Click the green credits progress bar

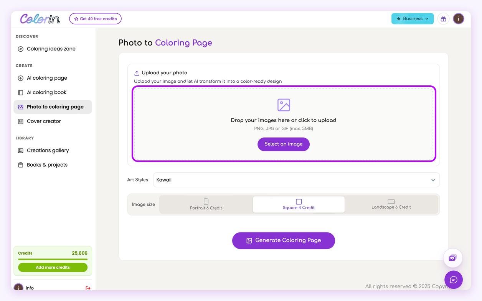(53, 259)
